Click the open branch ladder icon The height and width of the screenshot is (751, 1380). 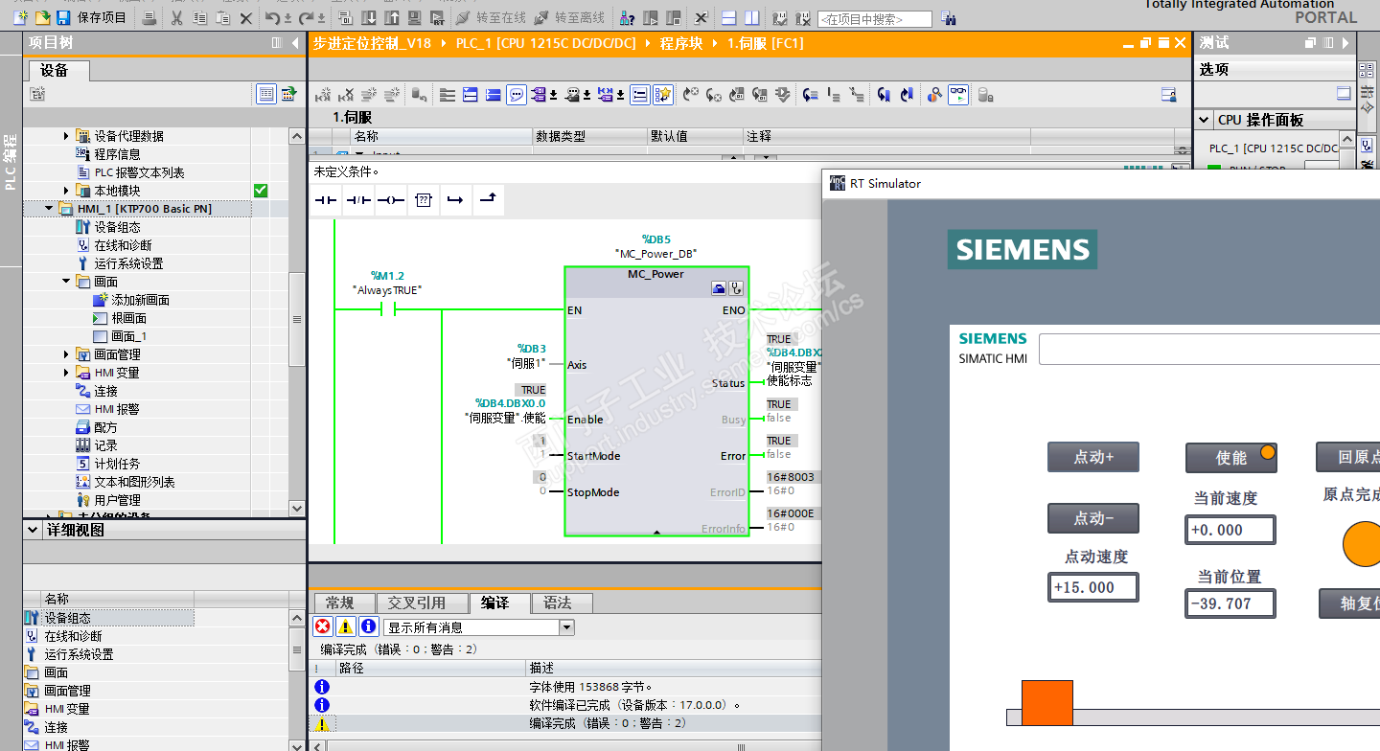(x=455, y=200)
